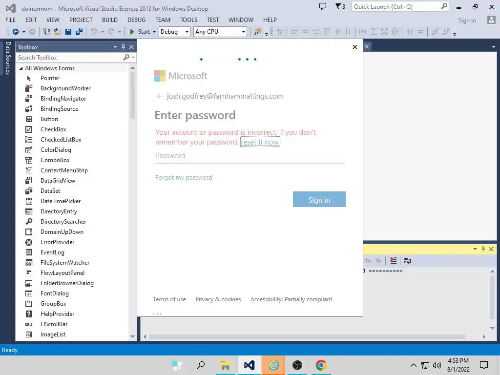
Task: Click the Password input field
Action: [250, 156]
